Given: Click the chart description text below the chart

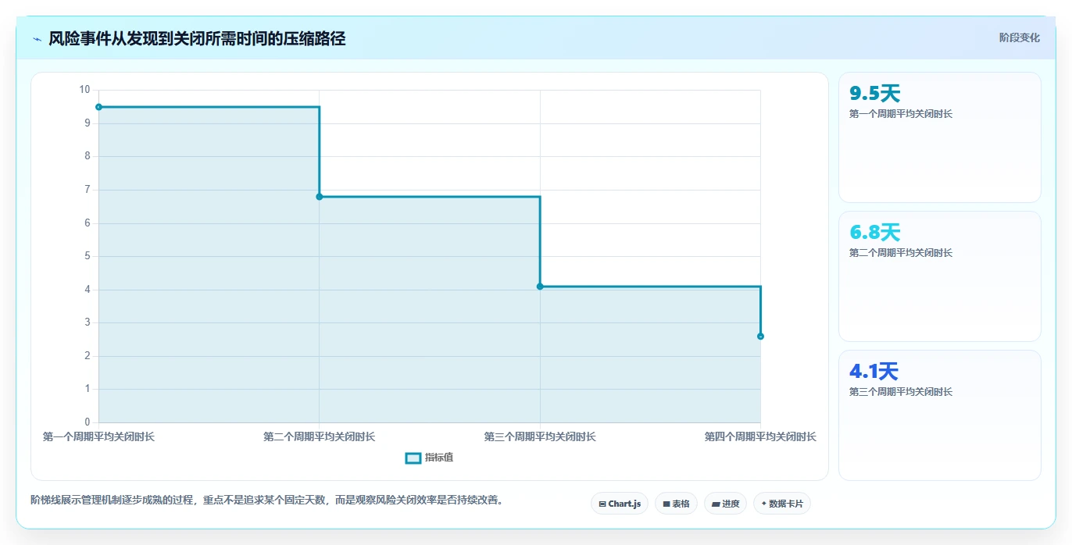Looking at the screenshot, I should point(267,500).
